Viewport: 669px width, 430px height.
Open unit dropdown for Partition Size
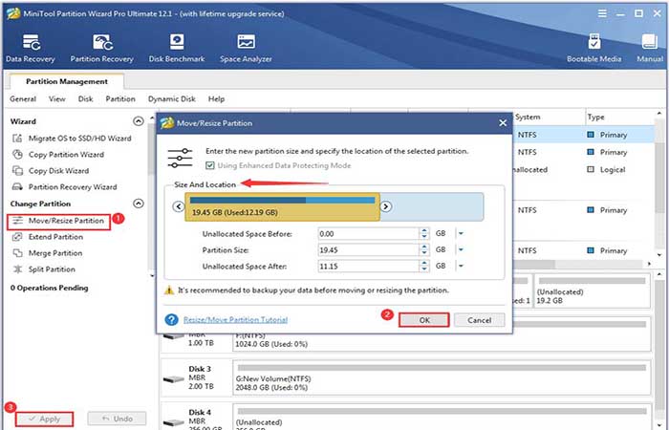(x=461, y=250)
